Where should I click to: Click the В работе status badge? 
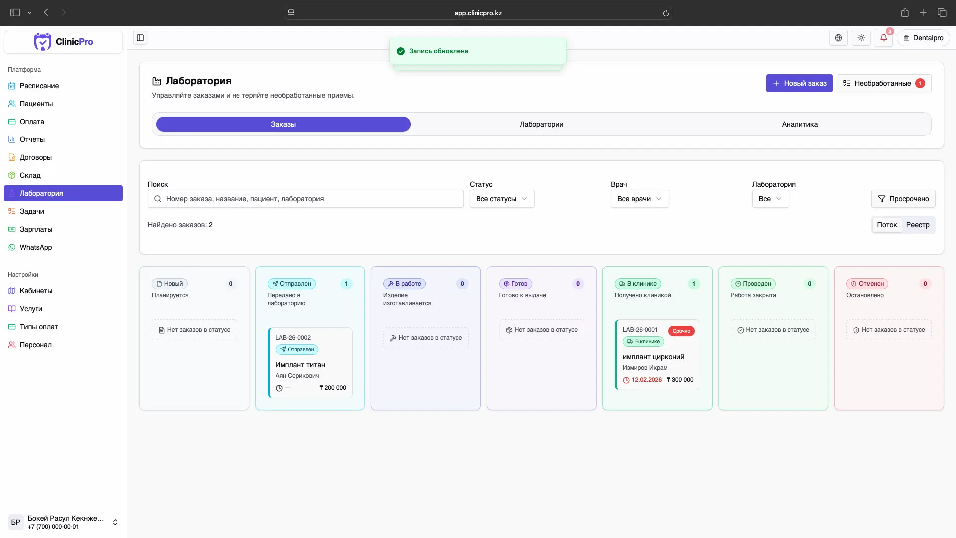(404, 284)
